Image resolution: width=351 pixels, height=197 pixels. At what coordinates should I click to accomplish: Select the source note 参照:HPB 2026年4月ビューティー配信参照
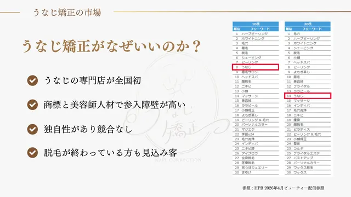coord(283,188)
